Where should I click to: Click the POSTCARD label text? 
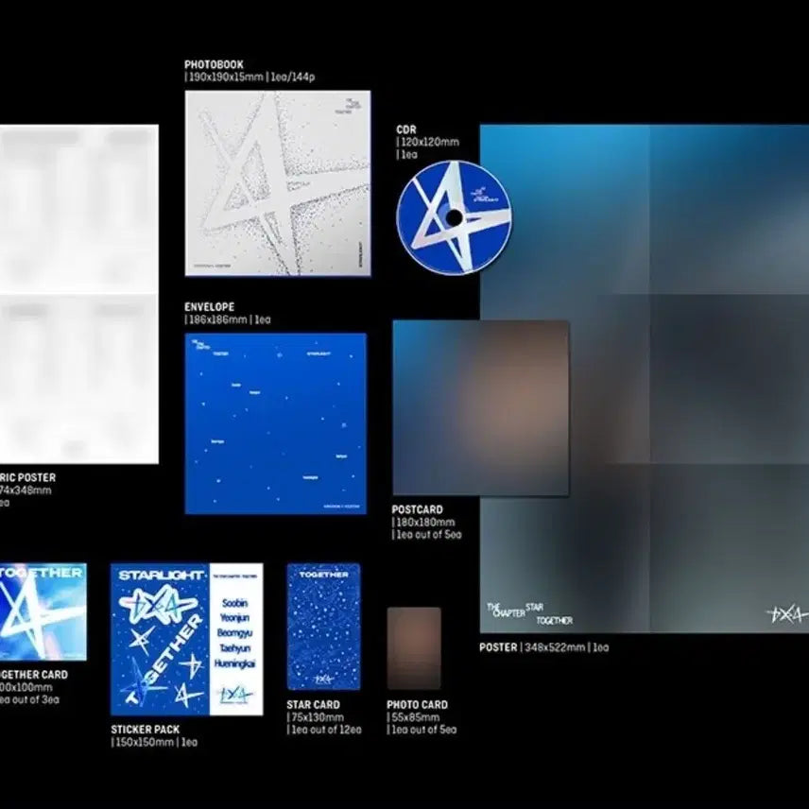click(x=417, y=509)
